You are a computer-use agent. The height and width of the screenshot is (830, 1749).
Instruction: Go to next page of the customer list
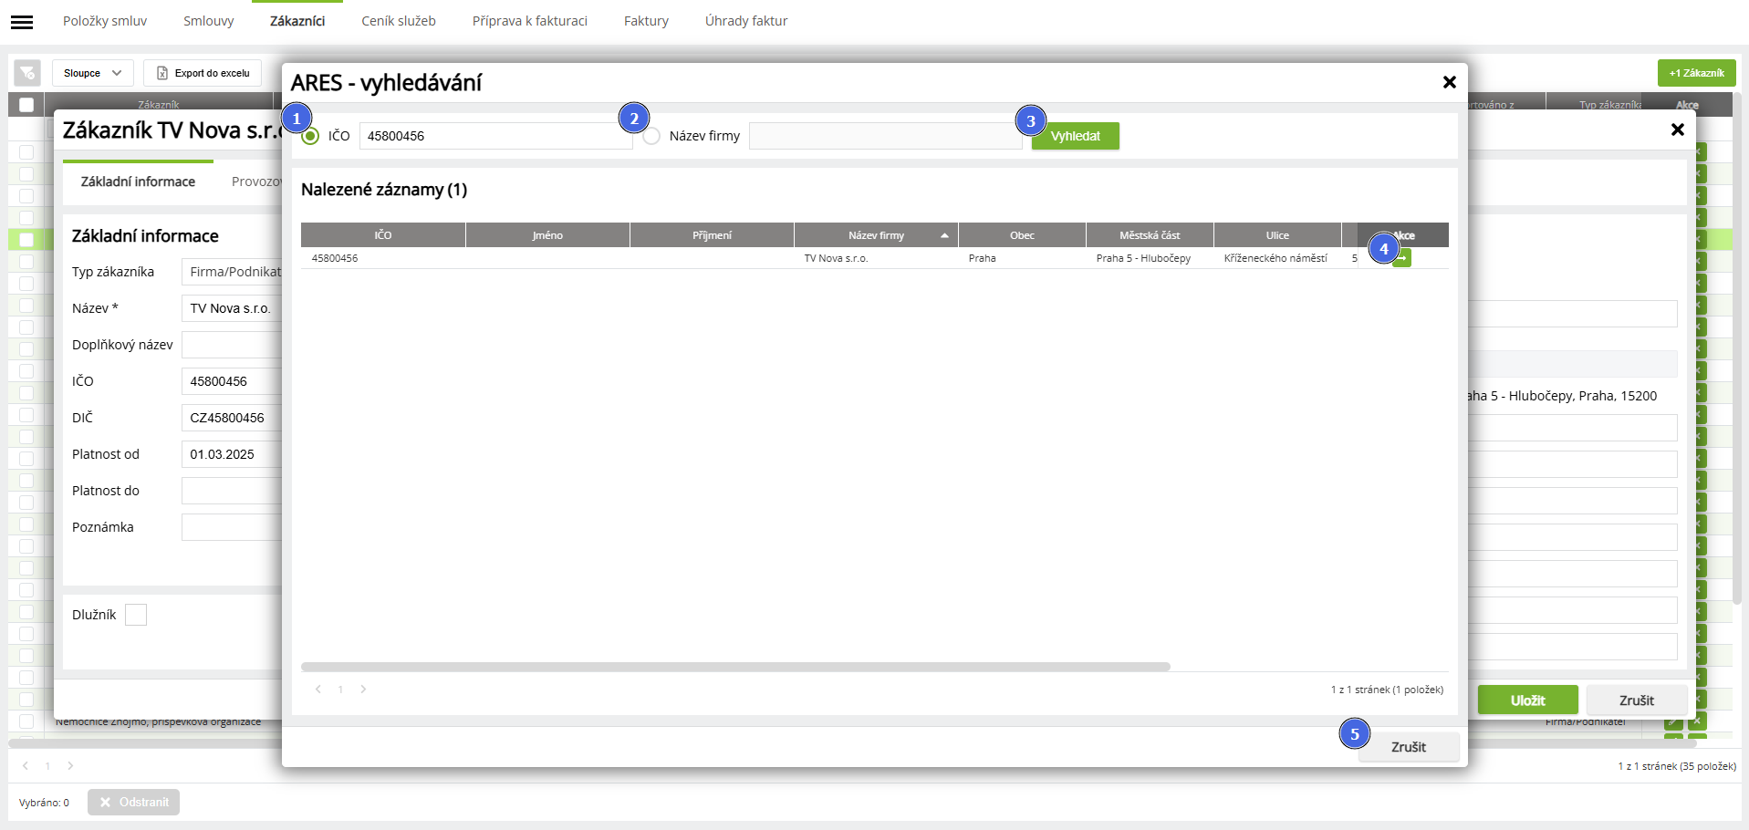tap(70, 766)
